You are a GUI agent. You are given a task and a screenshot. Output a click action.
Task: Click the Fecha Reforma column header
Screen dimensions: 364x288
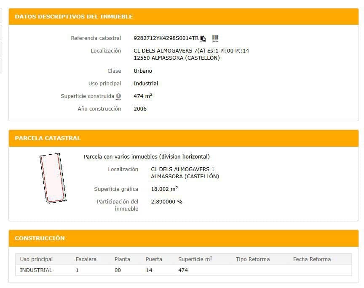(312, 259)
